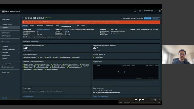Open the user account dropdown
This screenshot has height=109, width=194.
150,11
